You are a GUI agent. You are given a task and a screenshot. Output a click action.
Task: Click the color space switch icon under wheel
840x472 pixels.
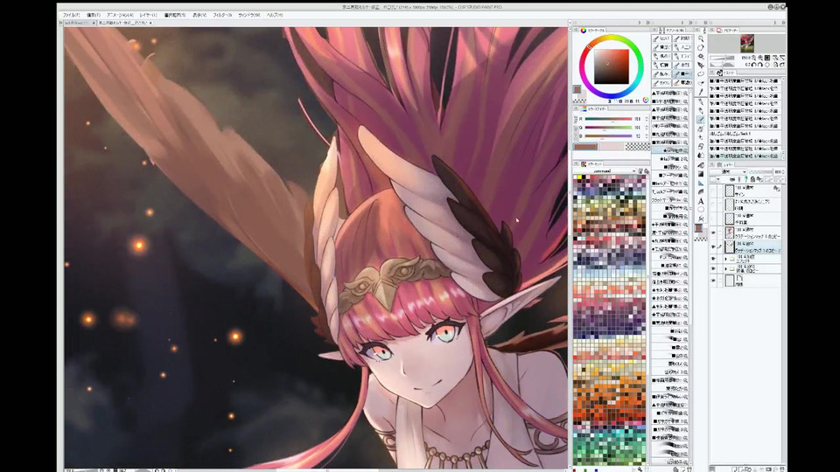646,100
